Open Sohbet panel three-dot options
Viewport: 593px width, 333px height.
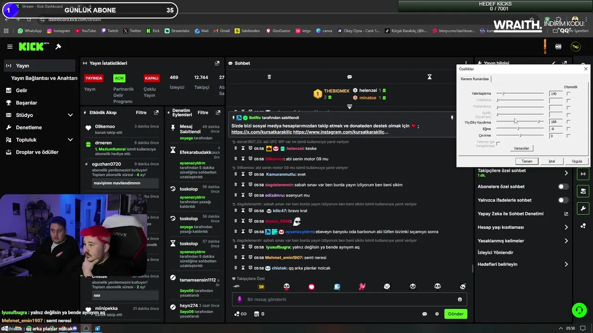(466, 63)
